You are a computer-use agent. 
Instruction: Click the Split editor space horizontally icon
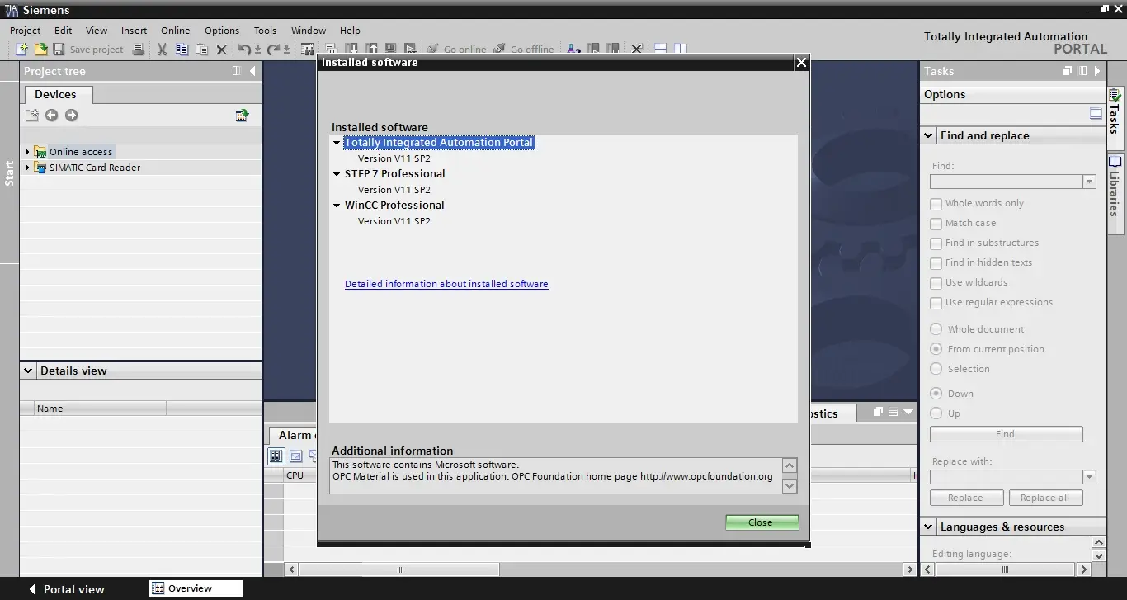pos(660,50)
